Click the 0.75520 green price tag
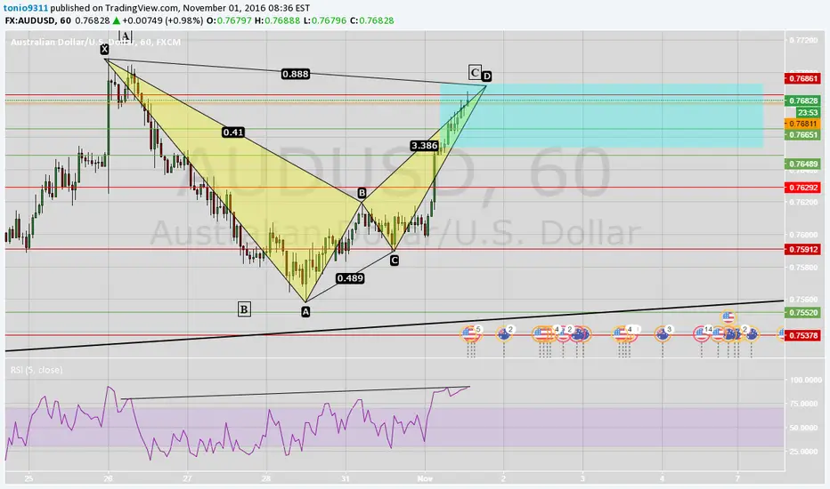Viewport: 830px width, 489px height. (x=803, y=312)
